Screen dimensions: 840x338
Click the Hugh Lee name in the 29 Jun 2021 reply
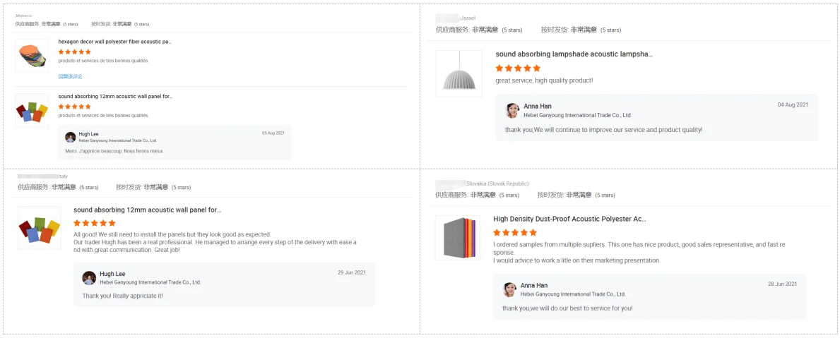pyautogui.click(x=112, y=274)
